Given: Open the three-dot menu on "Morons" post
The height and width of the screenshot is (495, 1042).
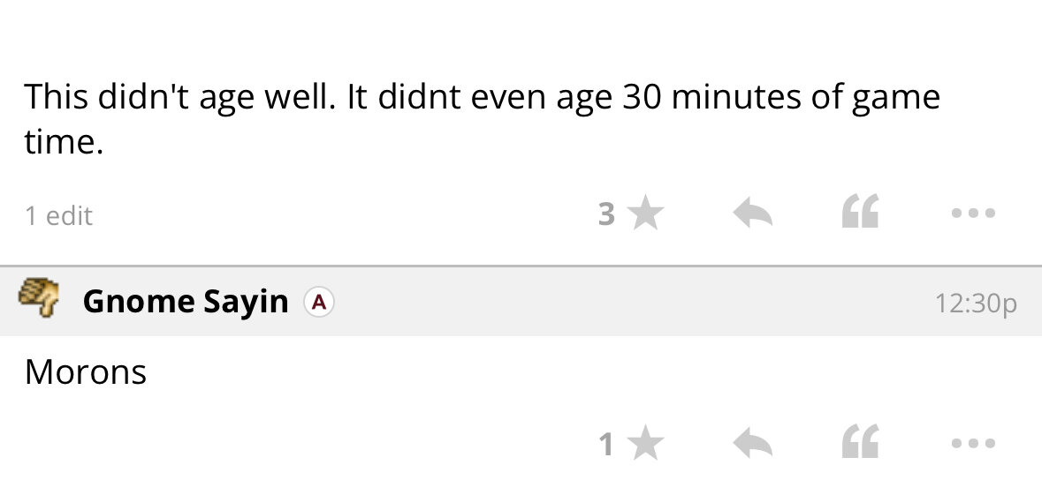Looking at the screenshot, I should click(973, 444).
